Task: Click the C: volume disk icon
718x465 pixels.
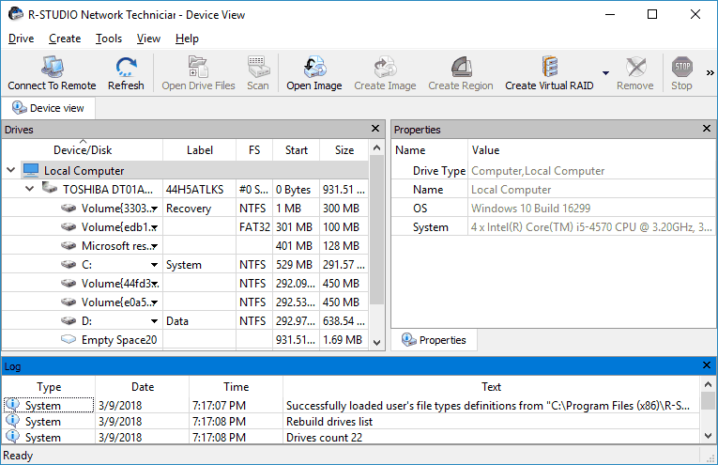Action: pyautogui.click(x=69, y=264)
